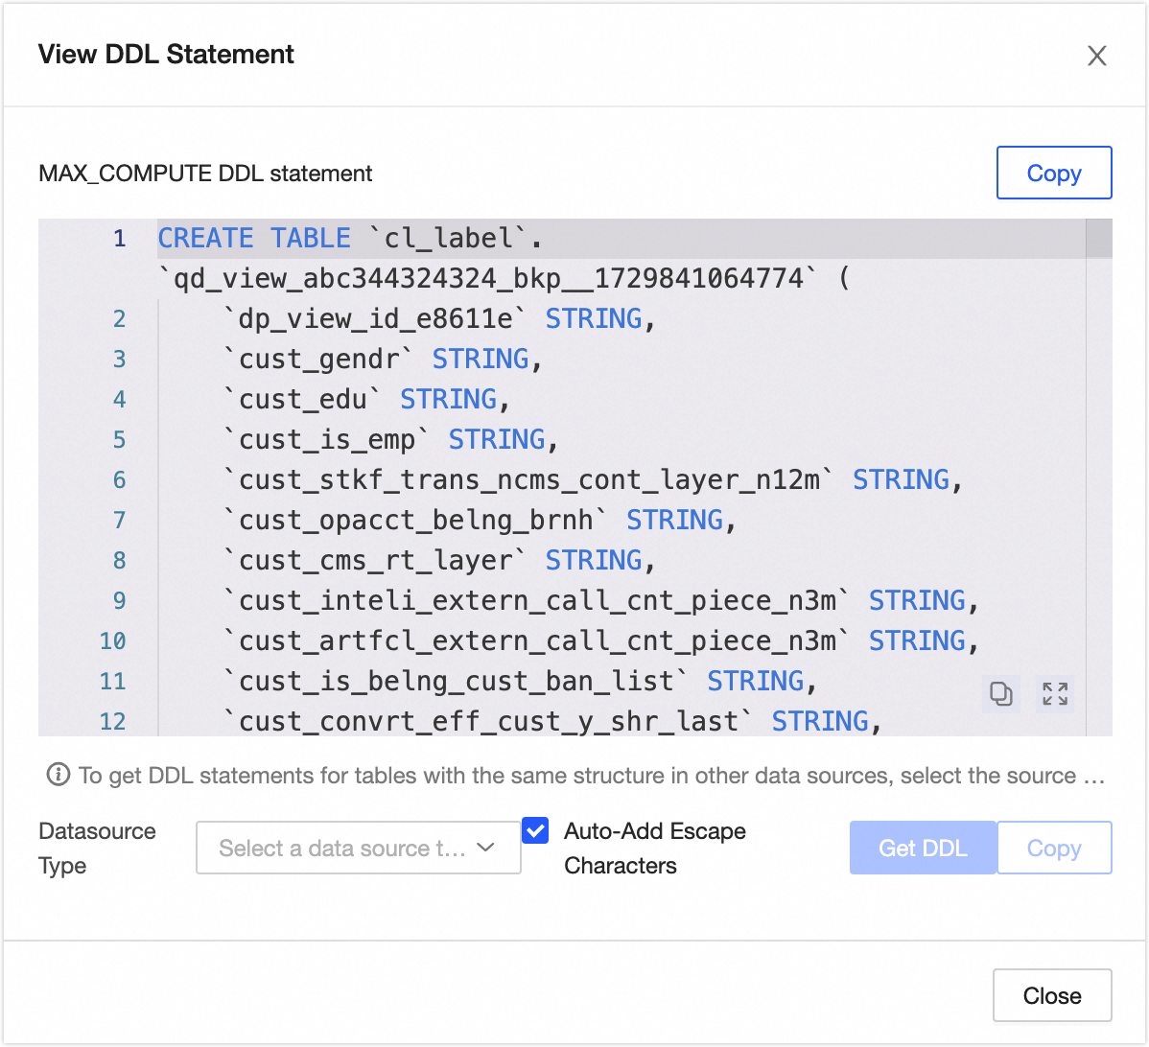Click line number 12 in the gutter

(x=112, y=721)
